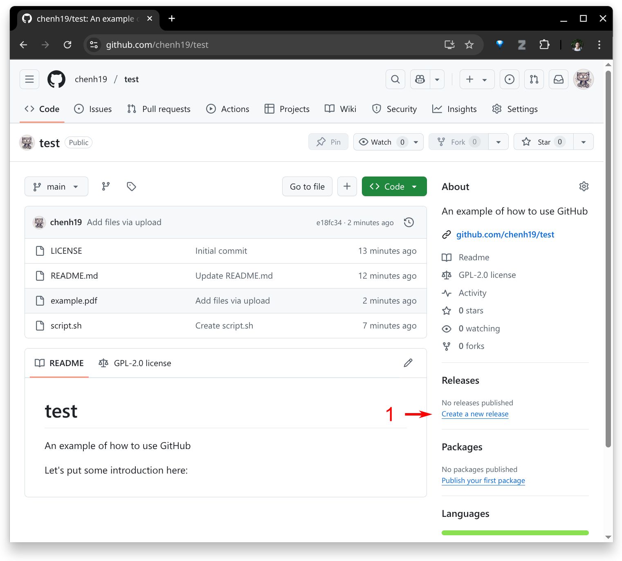
Task: Open the 'Update README.md' commit message
Action: [234, 276]
